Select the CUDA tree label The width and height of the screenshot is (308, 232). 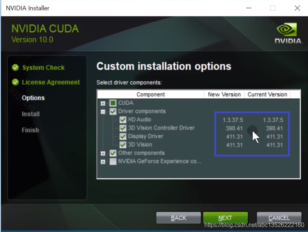point(126,103)
